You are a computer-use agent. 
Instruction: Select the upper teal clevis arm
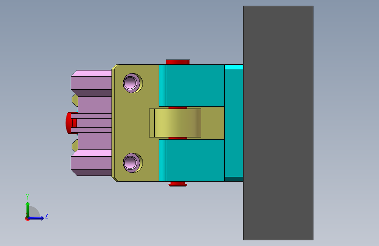click(x=195, y=85)
